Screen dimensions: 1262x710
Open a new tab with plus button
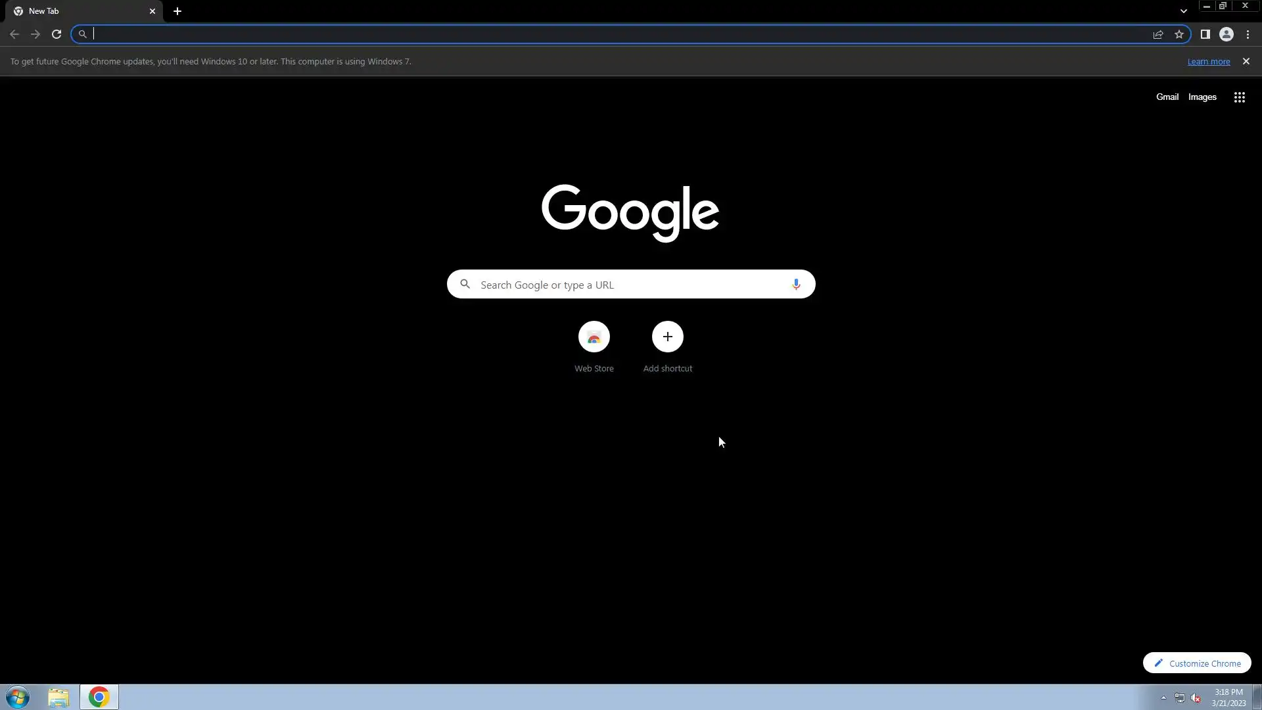[177, 11]
